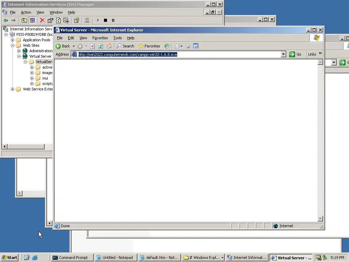
Task: Open IIS Manager Window menu
Action: click(56, 12)
